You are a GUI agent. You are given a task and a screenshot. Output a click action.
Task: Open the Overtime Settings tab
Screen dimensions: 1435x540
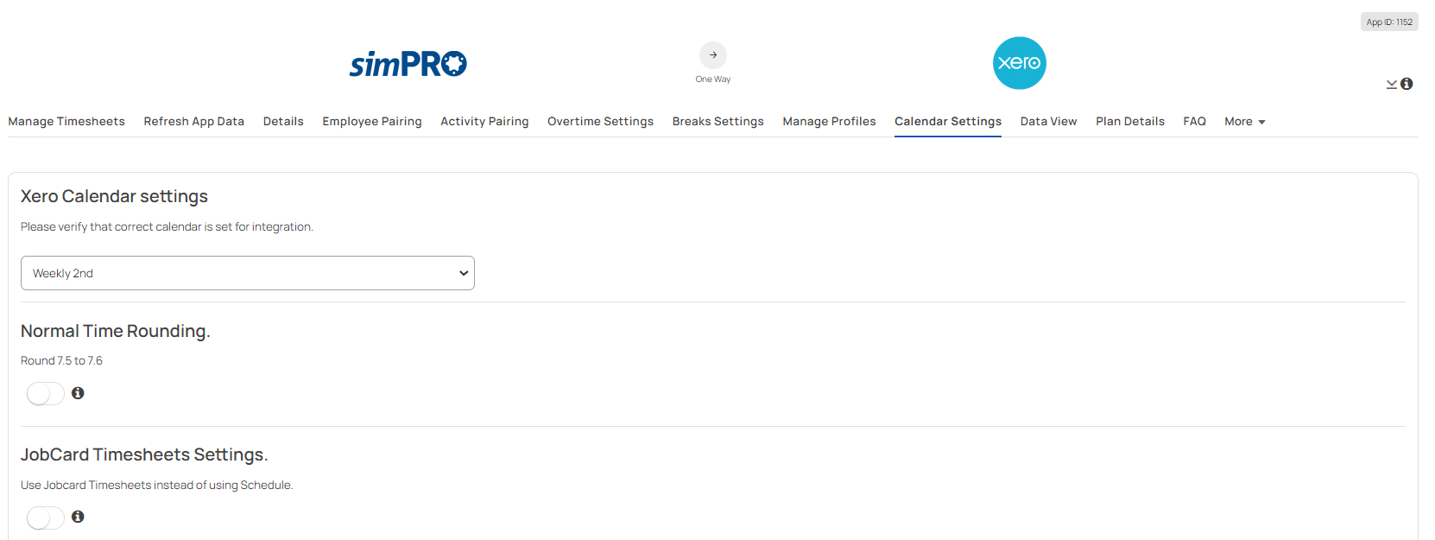click(600, 122)
